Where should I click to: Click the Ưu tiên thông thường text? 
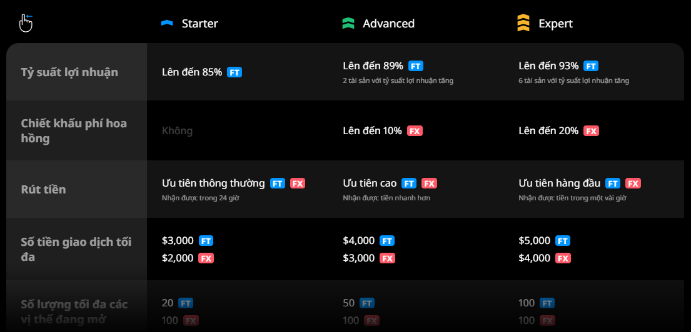(x=213, y=183)
